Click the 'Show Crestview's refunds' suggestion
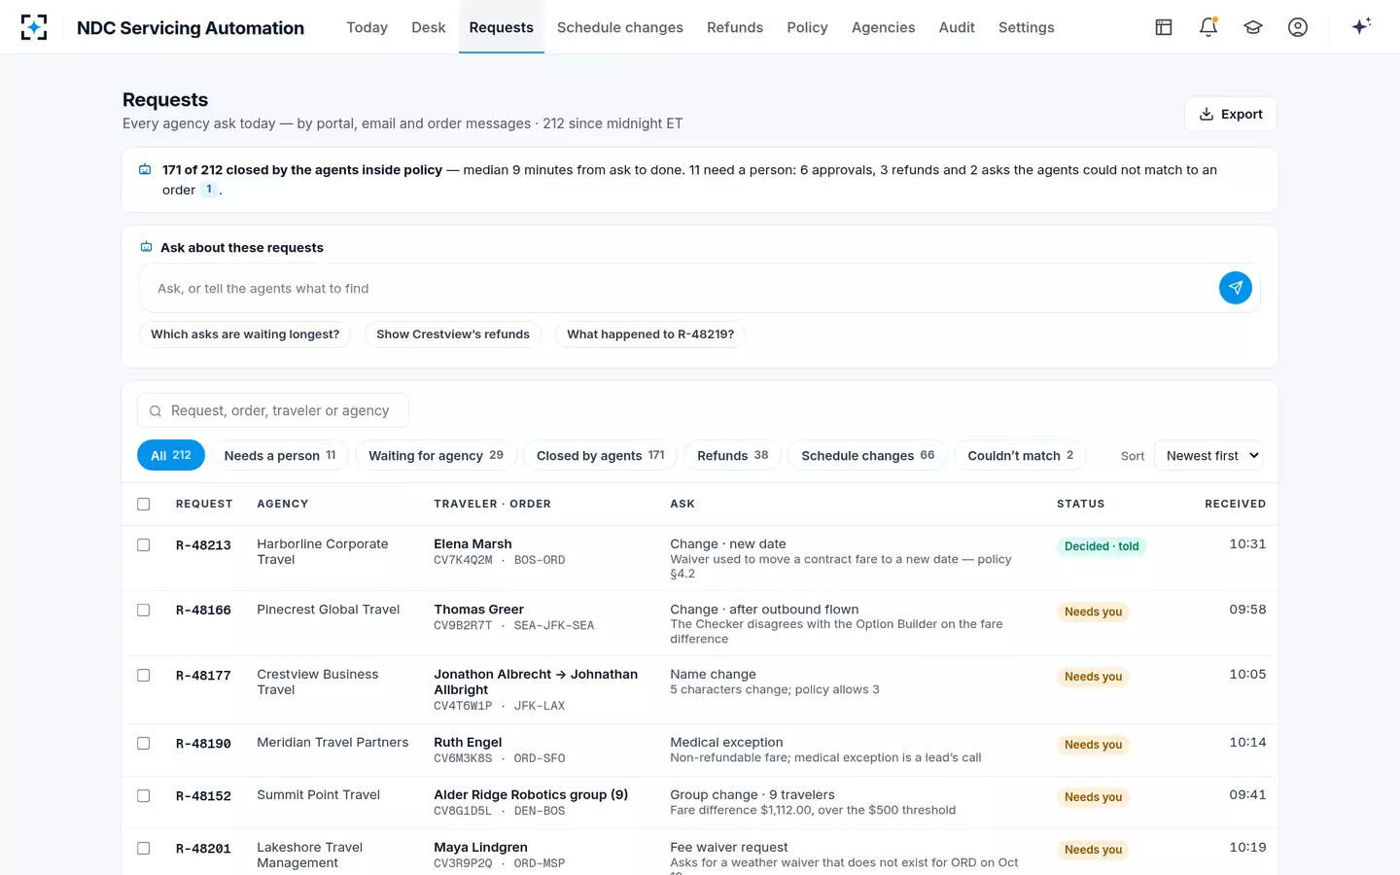This screenshot has width=1400, height=875. click(453, 334)
